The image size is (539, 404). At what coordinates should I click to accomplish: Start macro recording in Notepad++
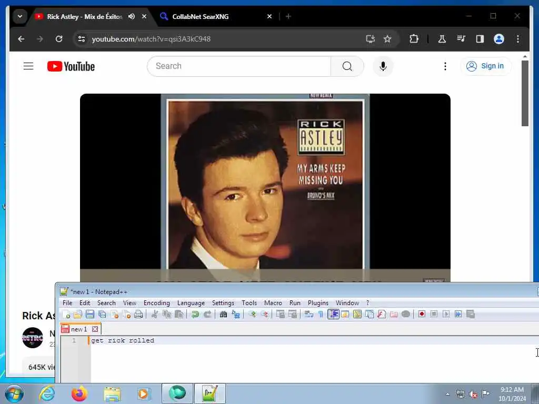click(422, 314)
